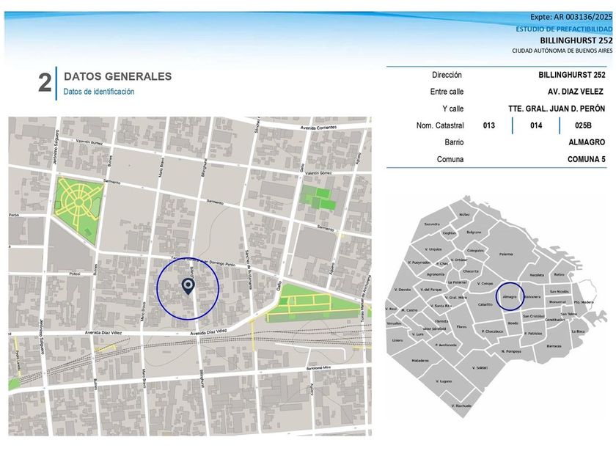Click 'Barracas' on the neighborhoods map
This screenshot has height=462, width=616.
[x=554, y=346]
